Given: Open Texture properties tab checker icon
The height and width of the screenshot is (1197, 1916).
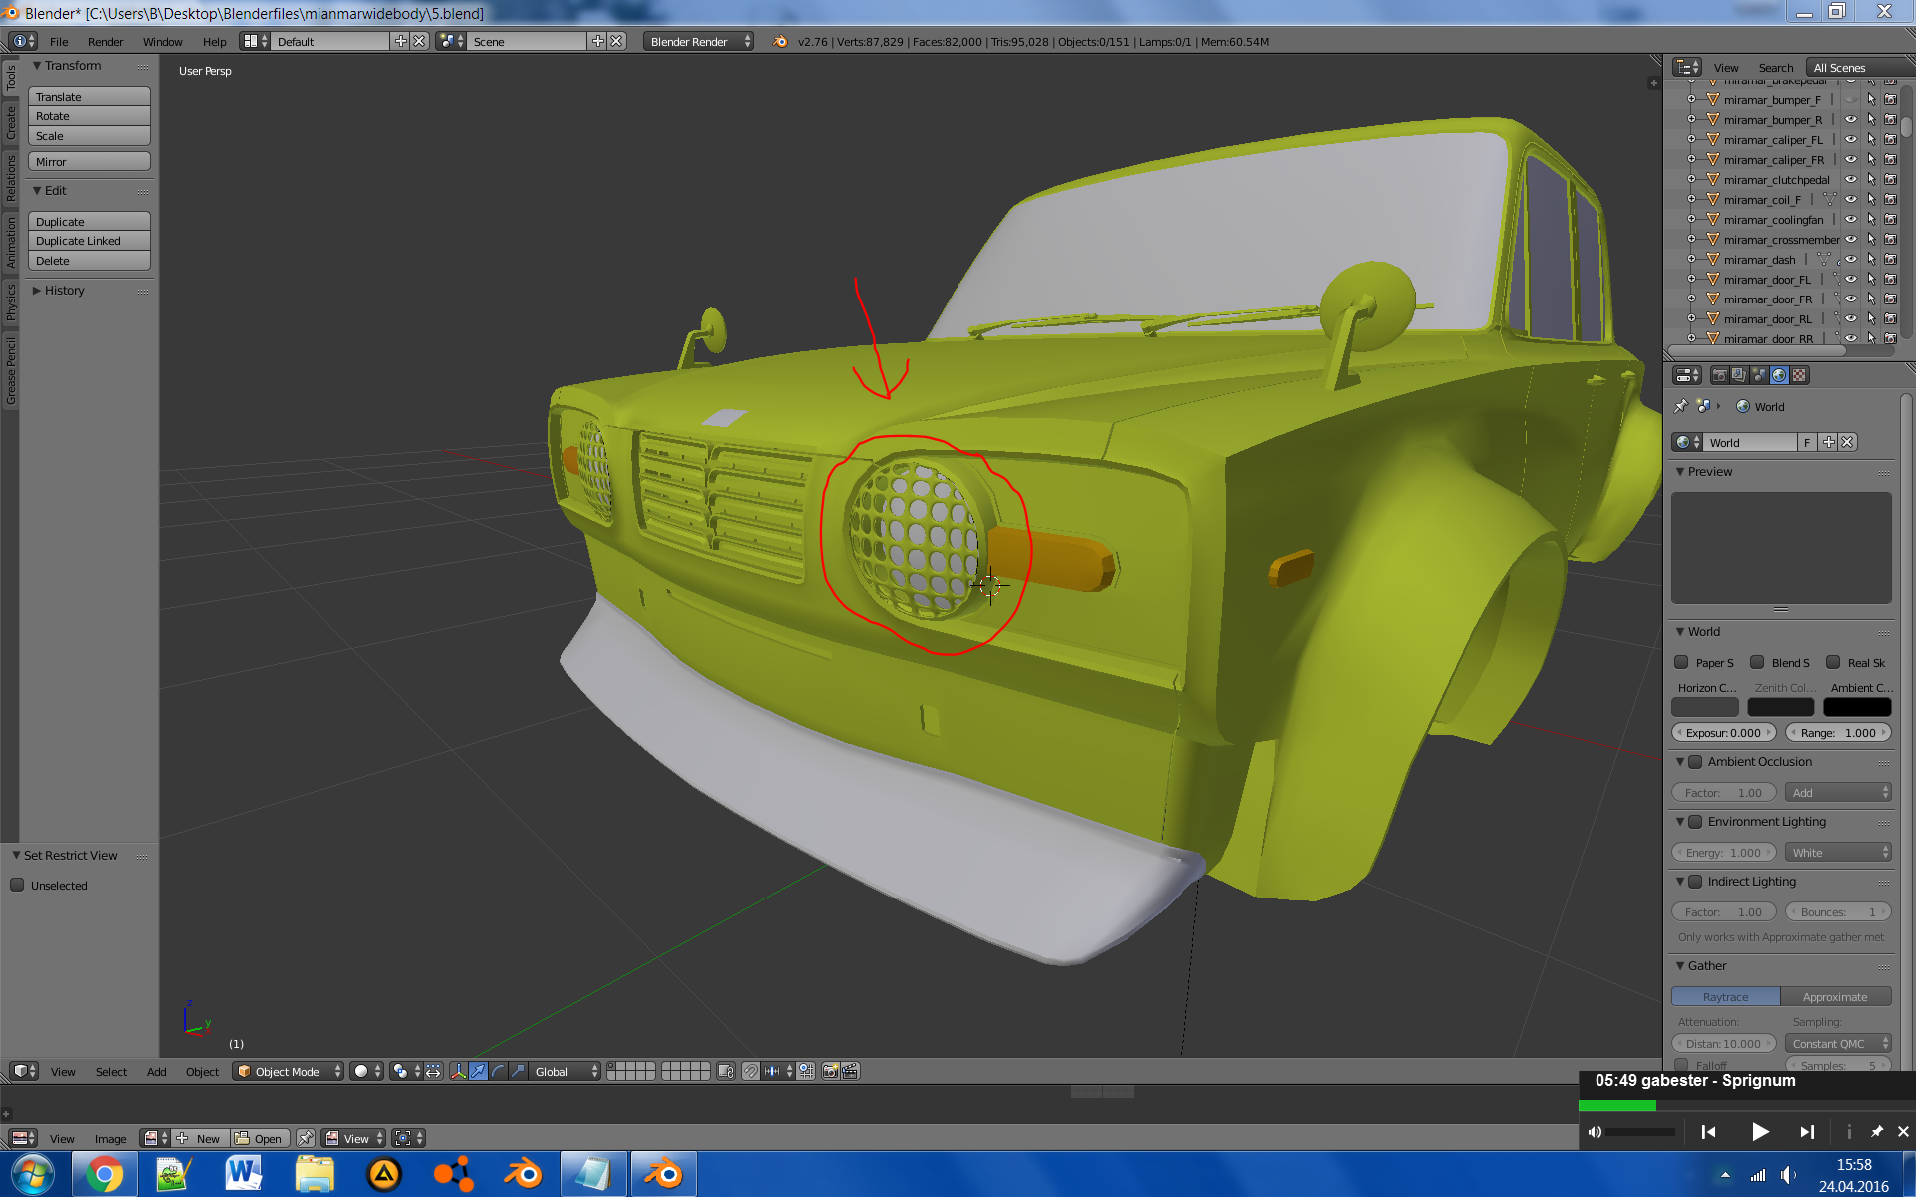Looking at the screenshot, I should coord(1799,375).
